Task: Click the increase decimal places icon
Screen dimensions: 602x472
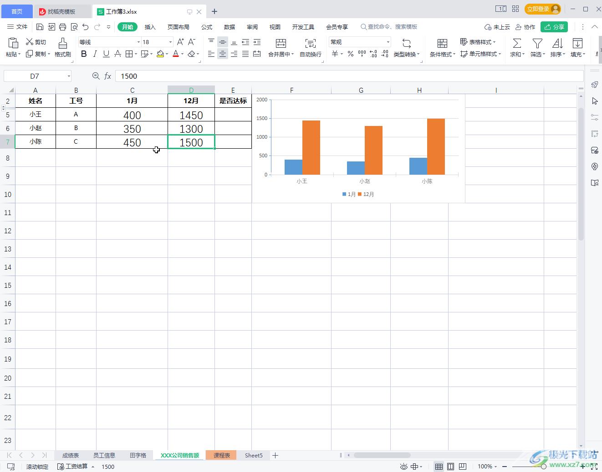Action: [373, 54]
